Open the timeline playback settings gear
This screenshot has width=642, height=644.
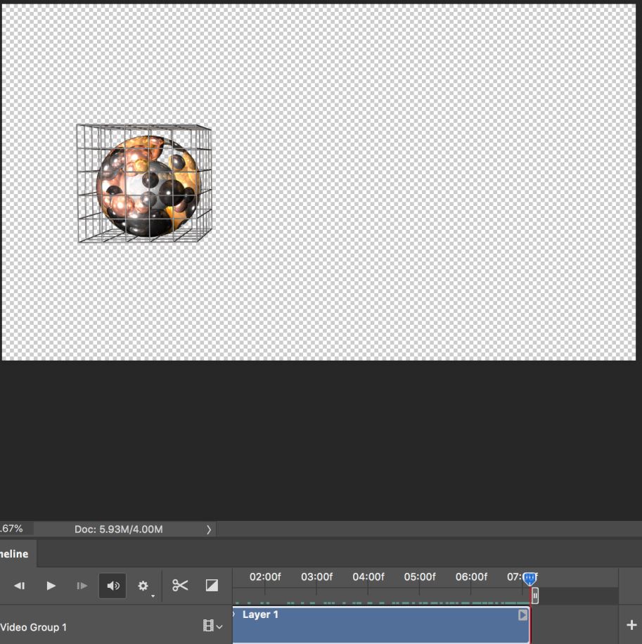(x=143, y=586)
